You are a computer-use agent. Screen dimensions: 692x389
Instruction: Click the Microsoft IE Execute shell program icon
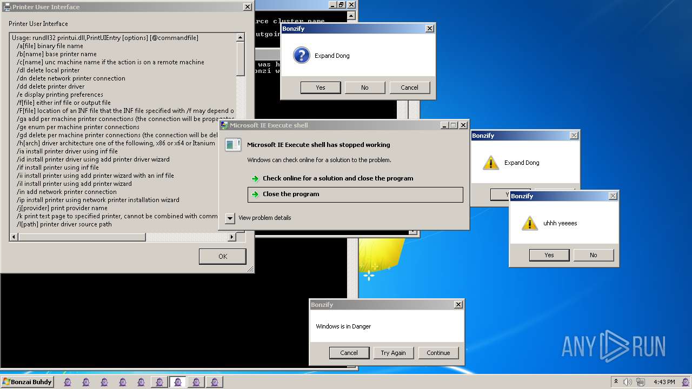click(233, 145)
